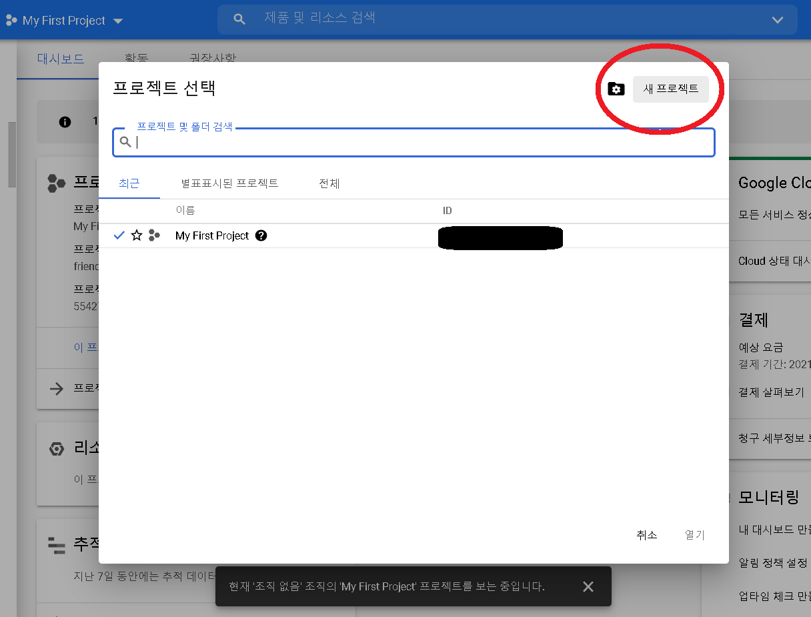Open the My First Project selector dropdown
The image size is (811, 617).
click(65, 21)
